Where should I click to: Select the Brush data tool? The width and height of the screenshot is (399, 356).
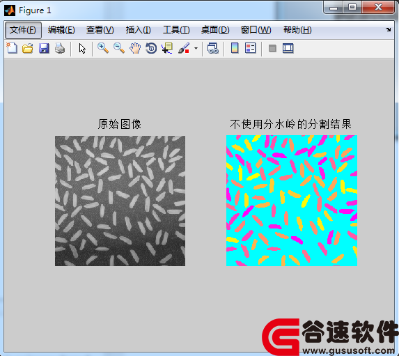tap(184, 48)
